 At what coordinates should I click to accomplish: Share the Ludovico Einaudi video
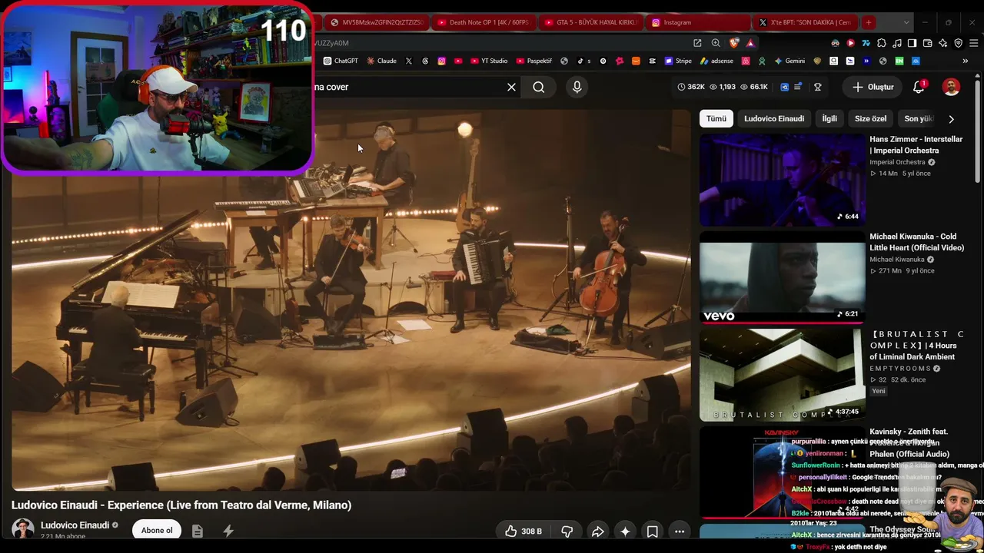(597, 531)
